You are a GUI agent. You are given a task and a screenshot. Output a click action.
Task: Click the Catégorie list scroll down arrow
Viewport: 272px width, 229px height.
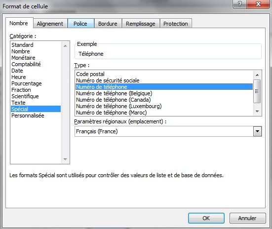[x=65, y=159]
